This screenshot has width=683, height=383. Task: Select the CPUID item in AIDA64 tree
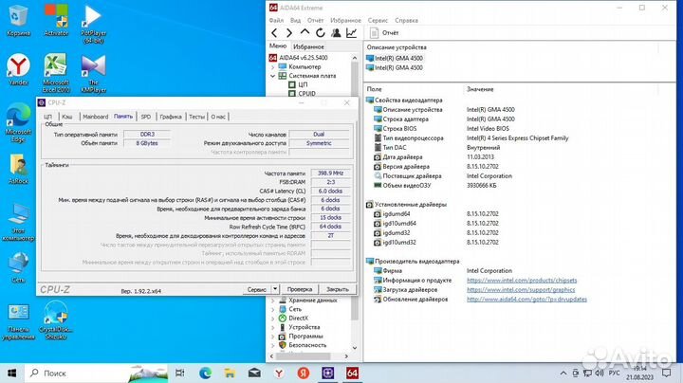coord(303,94)
